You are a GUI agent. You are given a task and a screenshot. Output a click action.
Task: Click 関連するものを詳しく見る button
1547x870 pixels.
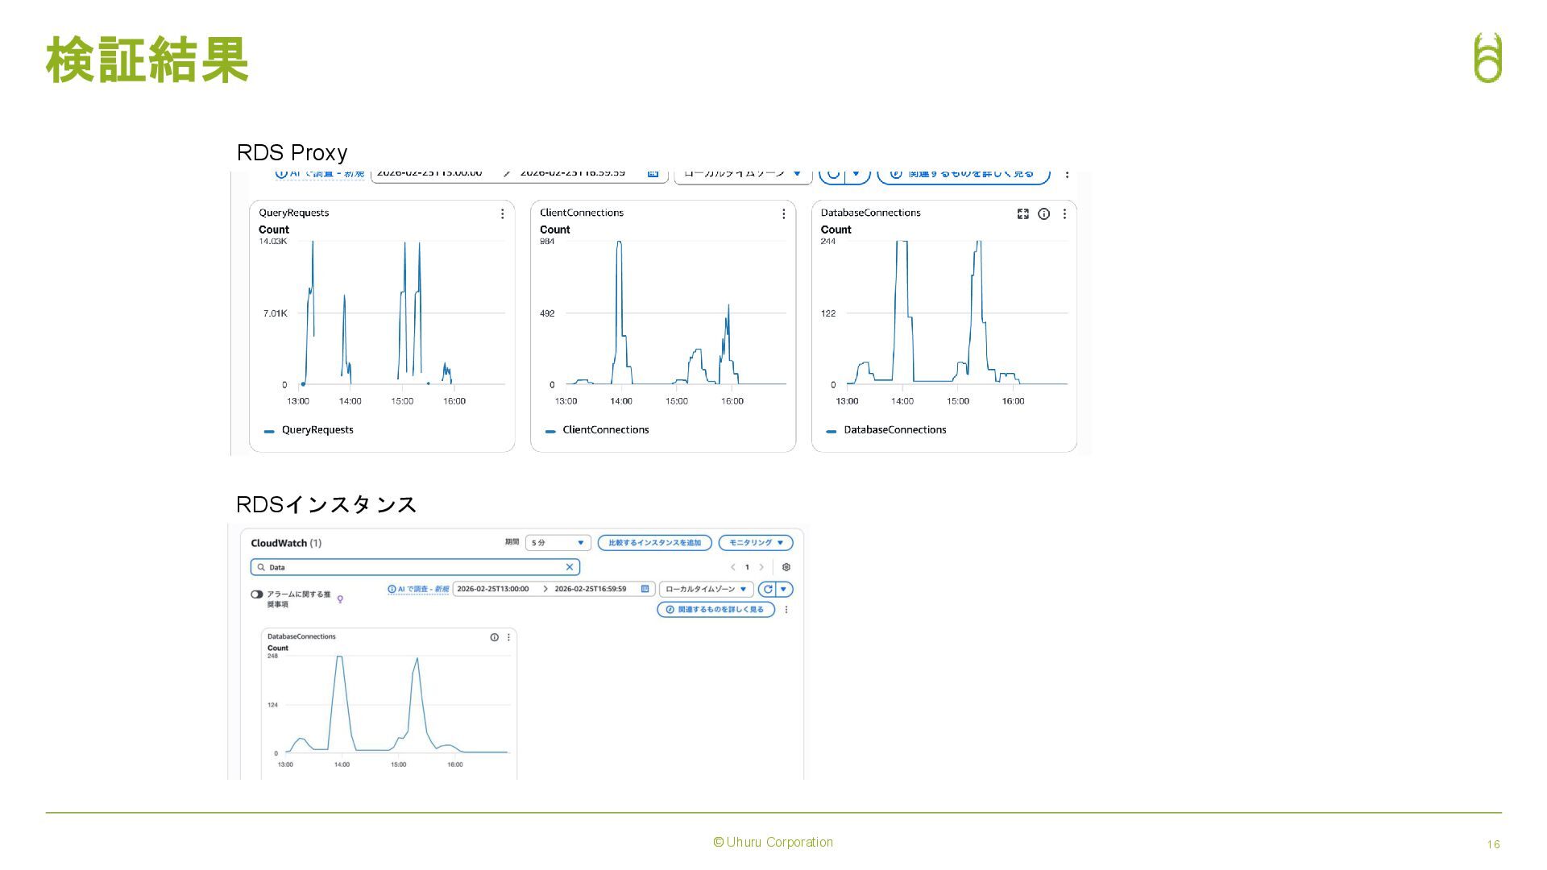coord(715,610)
